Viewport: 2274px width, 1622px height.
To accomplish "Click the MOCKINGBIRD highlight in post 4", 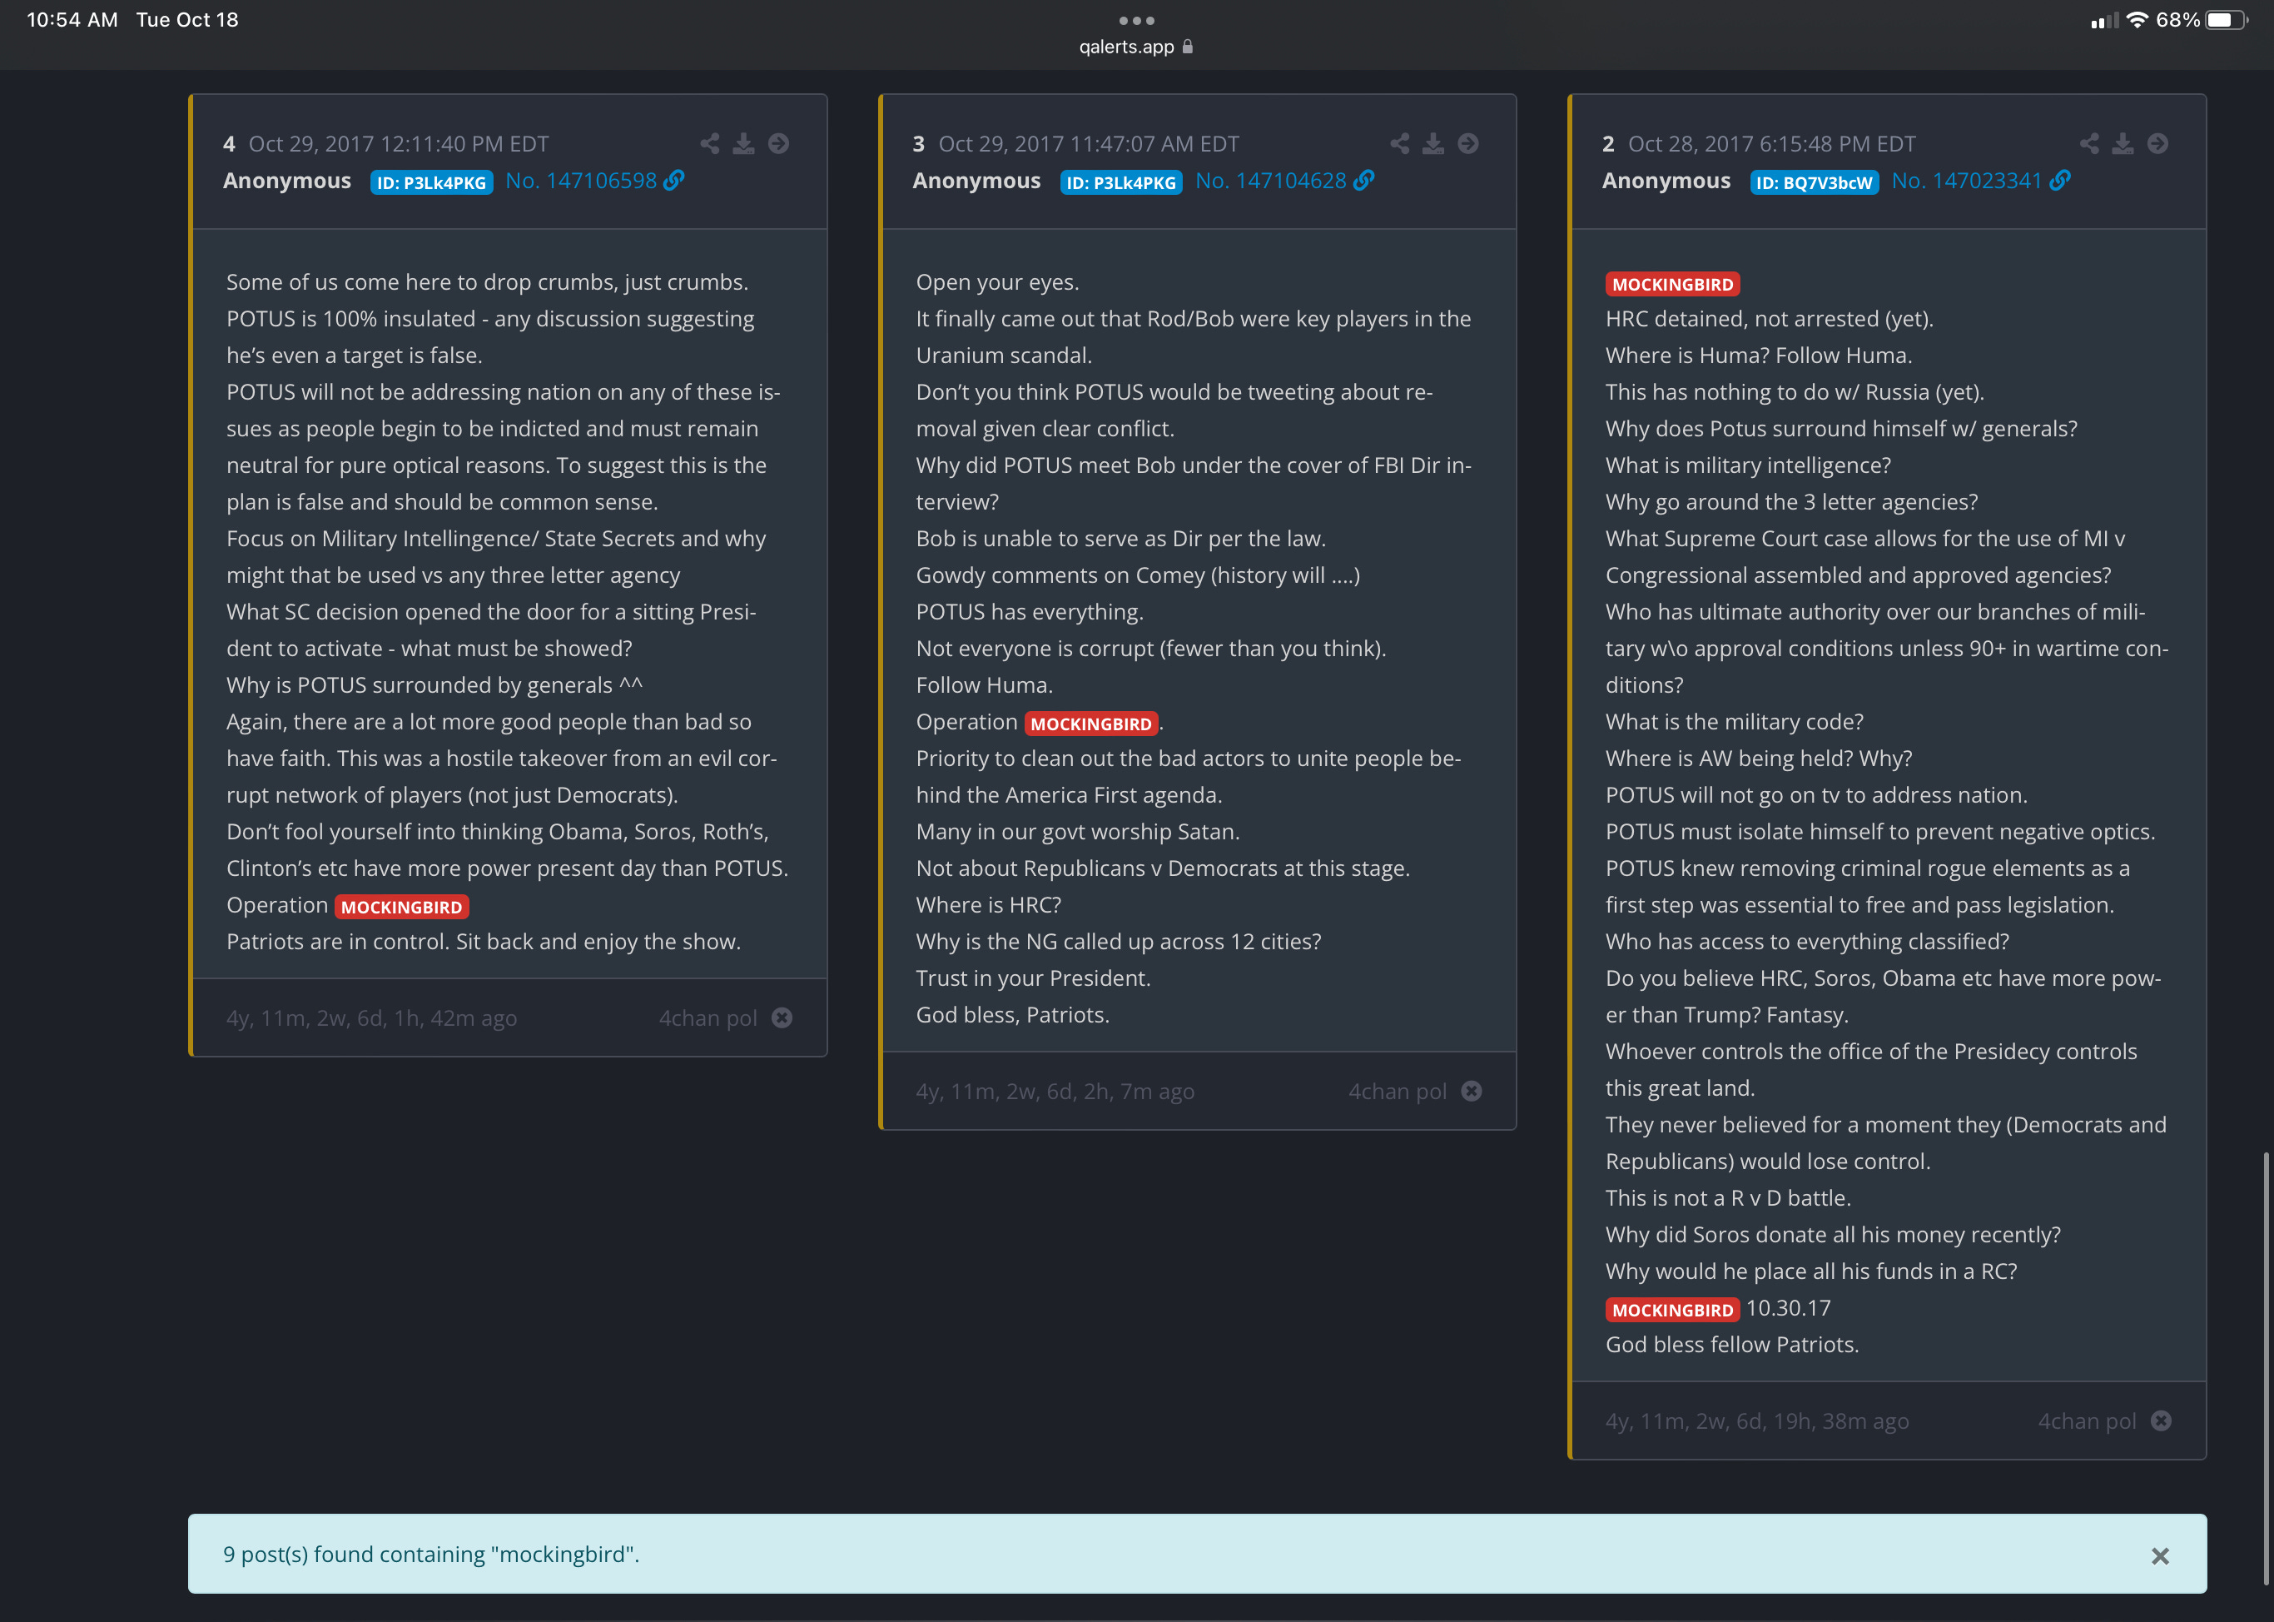I will [401, 907].
